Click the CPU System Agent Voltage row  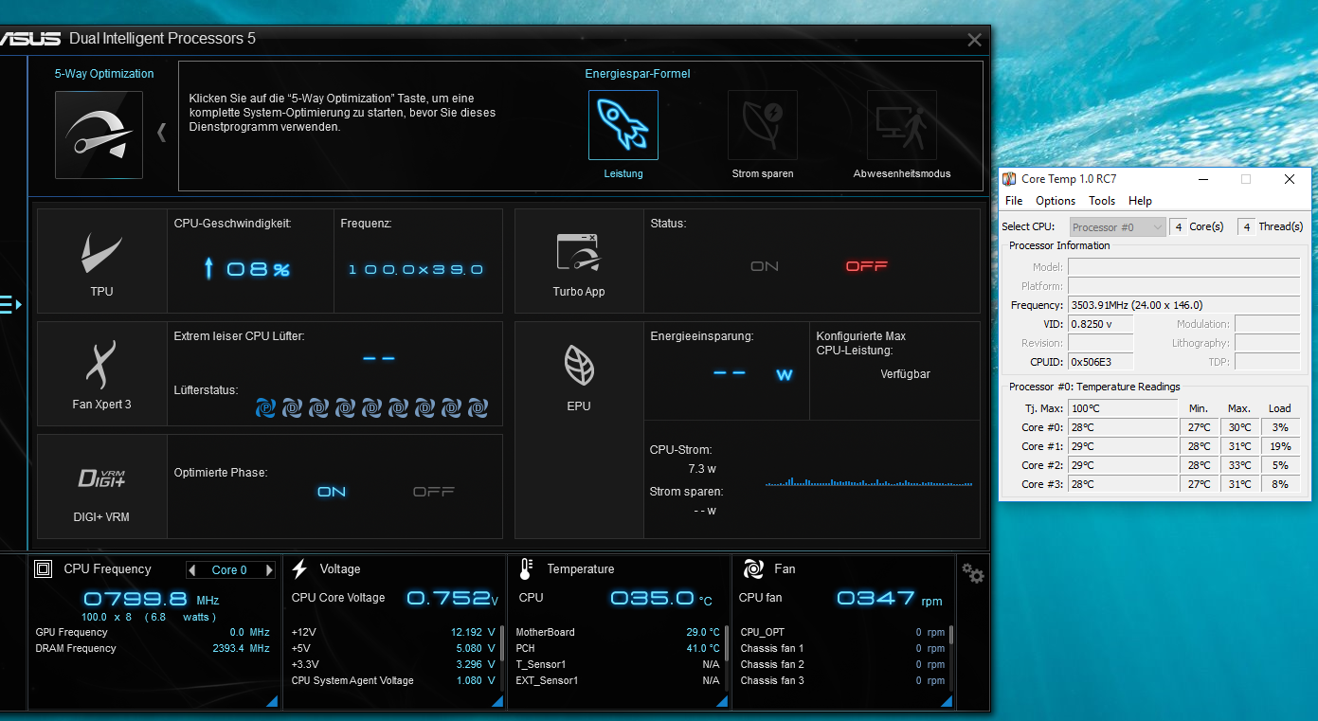pos(393,681)
